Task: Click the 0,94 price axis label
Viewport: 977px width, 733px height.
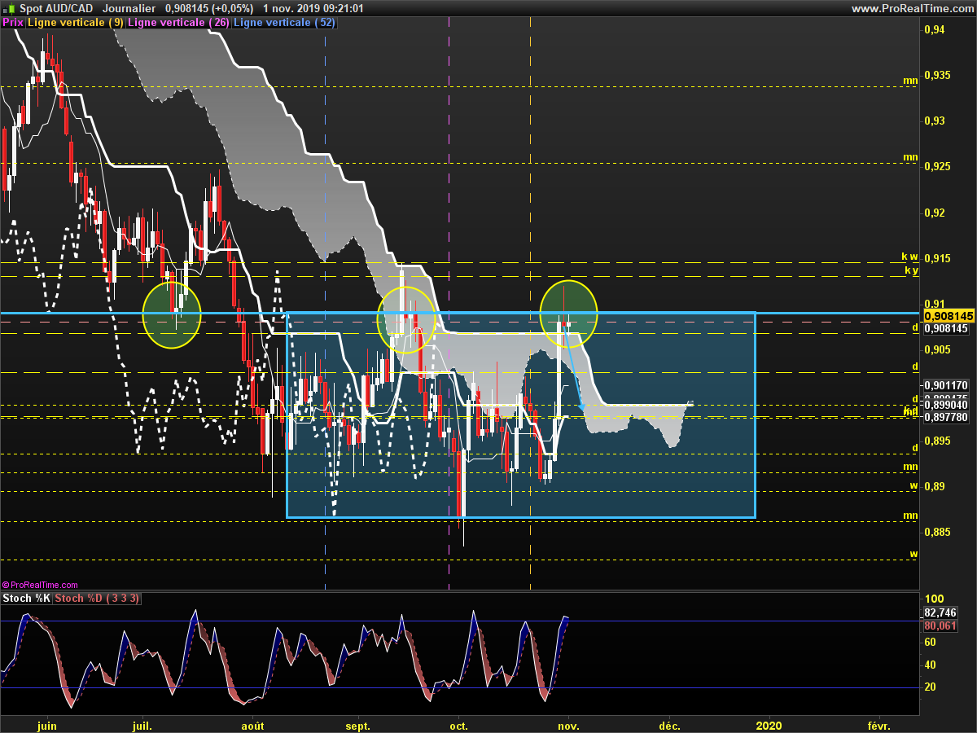Action: 934,30
